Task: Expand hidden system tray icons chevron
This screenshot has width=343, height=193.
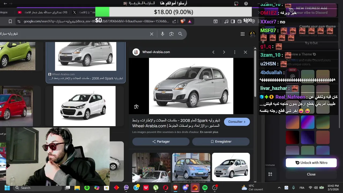Action: (279, 188)
